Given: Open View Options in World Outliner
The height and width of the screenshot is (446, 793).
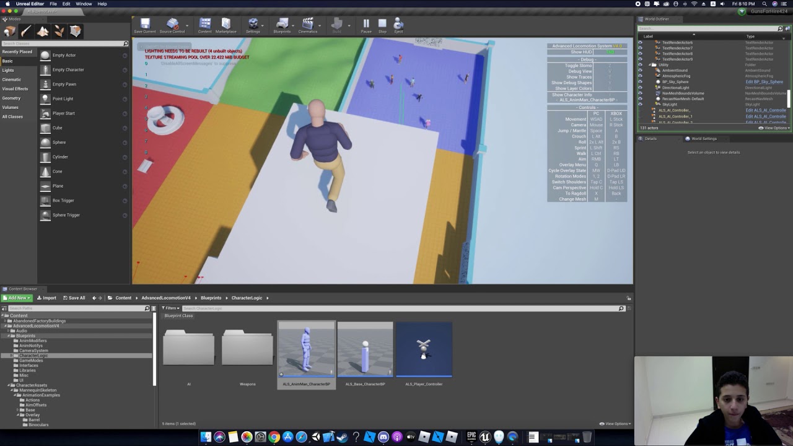Looking at the screenshot, I should [774, 128].
